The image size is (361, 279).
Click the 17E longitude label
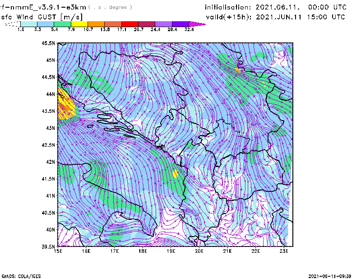coord(115,251)
